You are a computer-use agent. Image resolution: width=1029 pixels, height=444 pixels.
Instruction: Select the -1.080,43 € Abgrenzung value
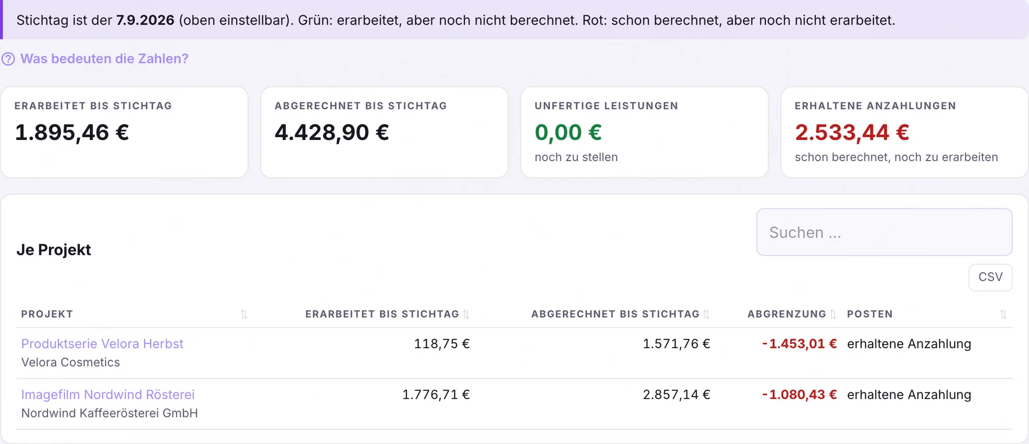(x=799, y=395)
